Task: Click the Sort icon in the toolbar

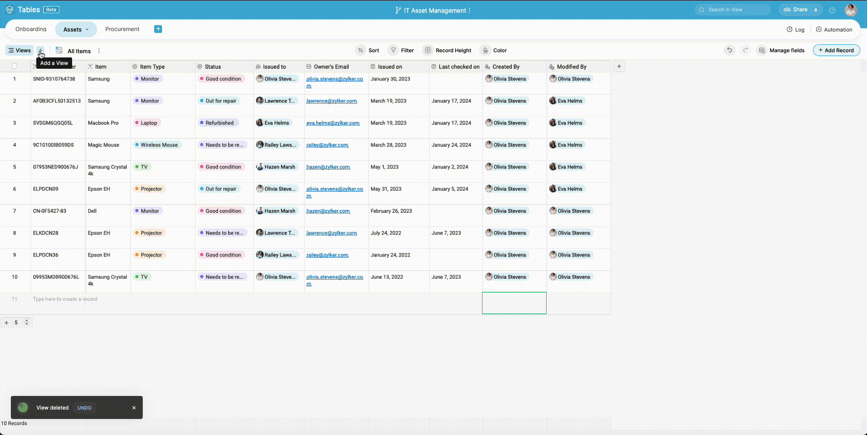Action: 360,50
